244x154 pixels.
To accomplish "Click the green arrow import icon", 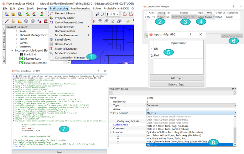I will click(28, 14).
